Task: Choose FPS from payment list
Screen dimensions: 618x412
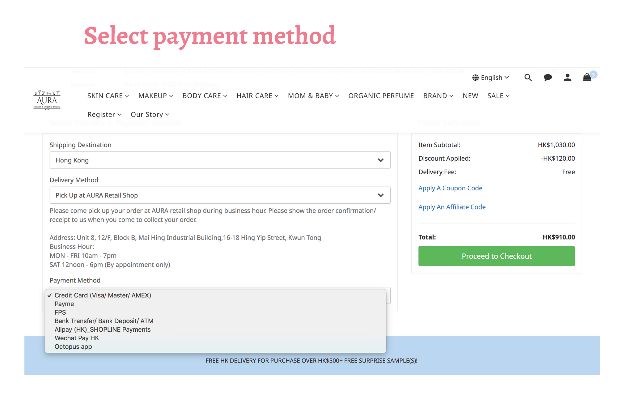Action: point(60,312)
